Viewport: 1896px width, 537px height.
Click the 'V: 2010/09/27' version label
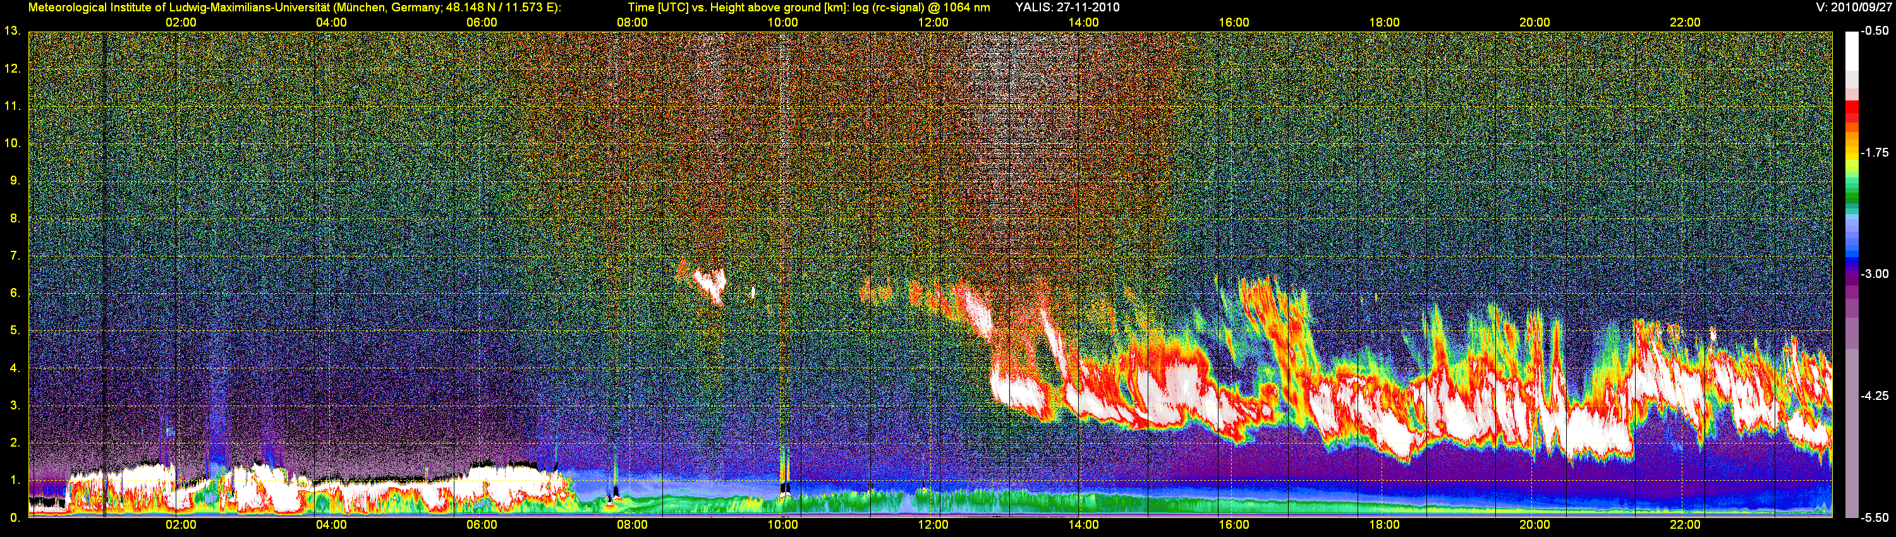pyautogui.click(x=1853, y=8)
